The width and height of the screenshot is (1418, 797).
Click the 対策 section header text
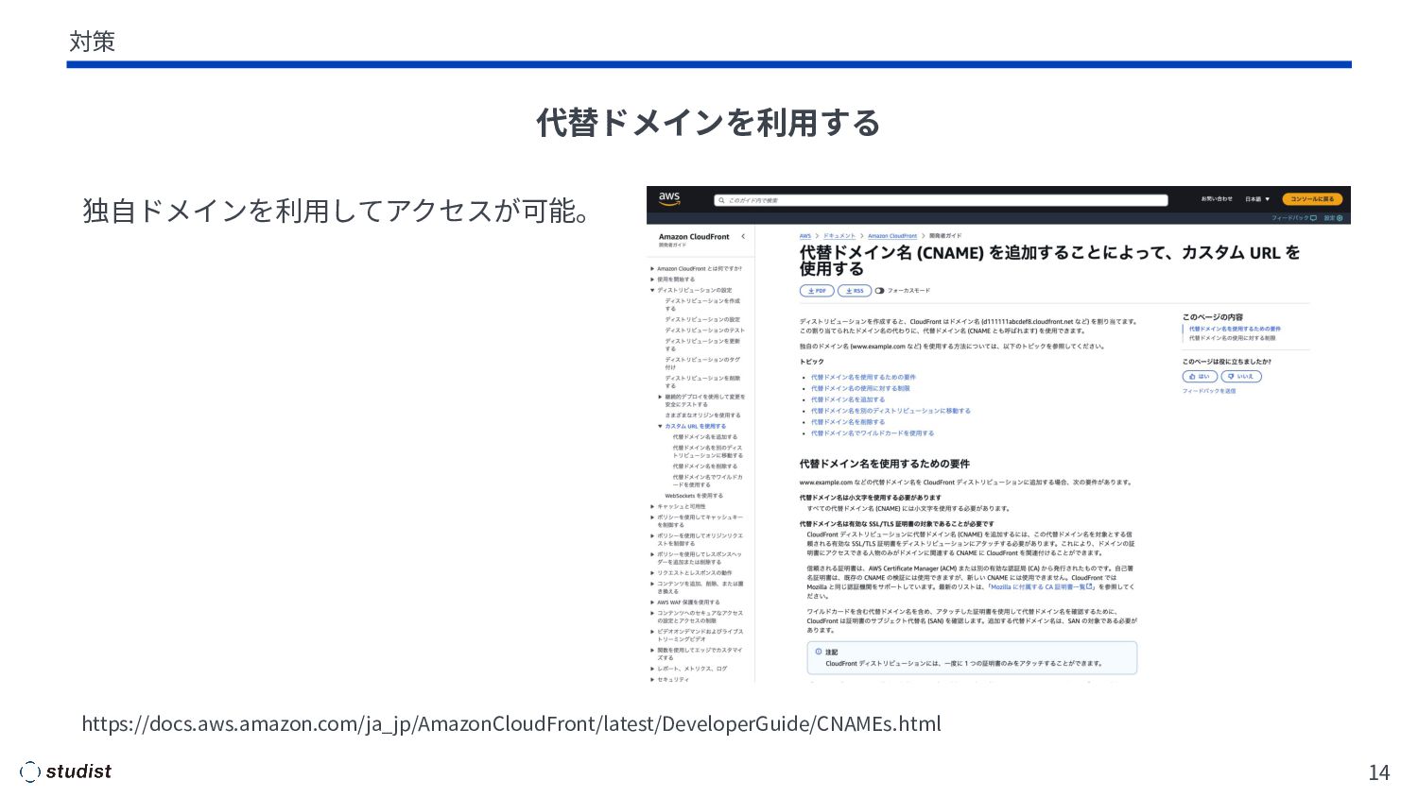point(93,42)
